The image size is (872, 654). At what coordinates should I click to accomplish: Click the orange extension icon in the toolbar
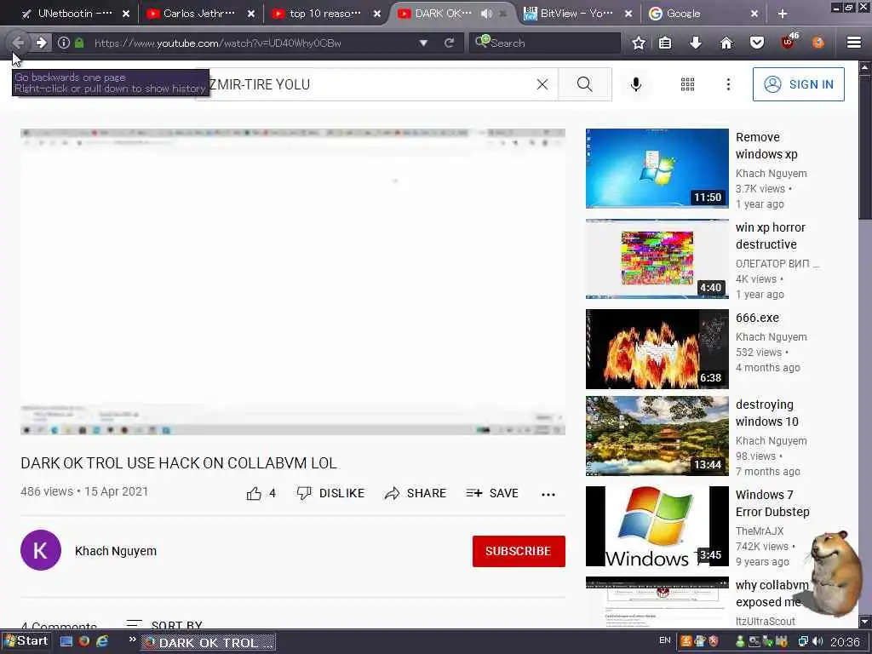click(x=817, y=43)
